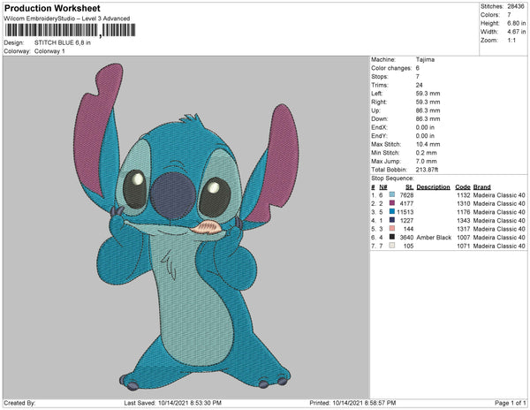
Task: Click thread code '1317'
Action: 464,229
